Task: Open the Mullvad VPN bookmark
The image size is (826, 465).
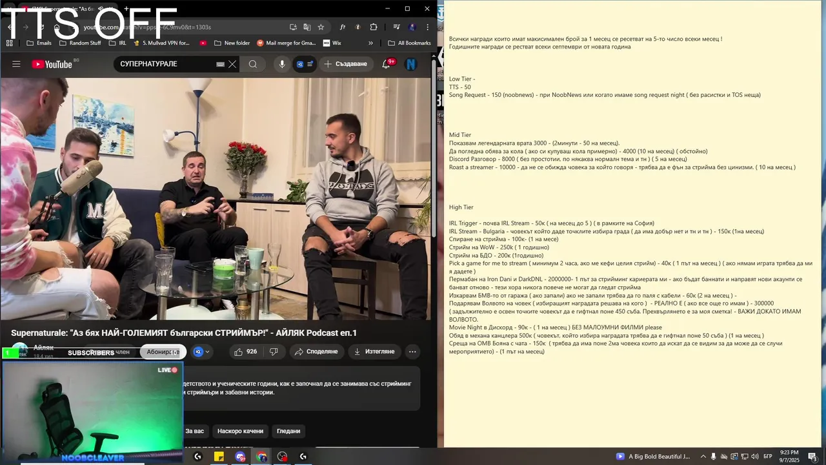Action: point(161,43)
